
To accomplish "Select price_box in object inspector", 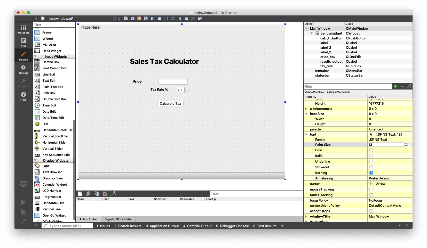I will [328, 57].
